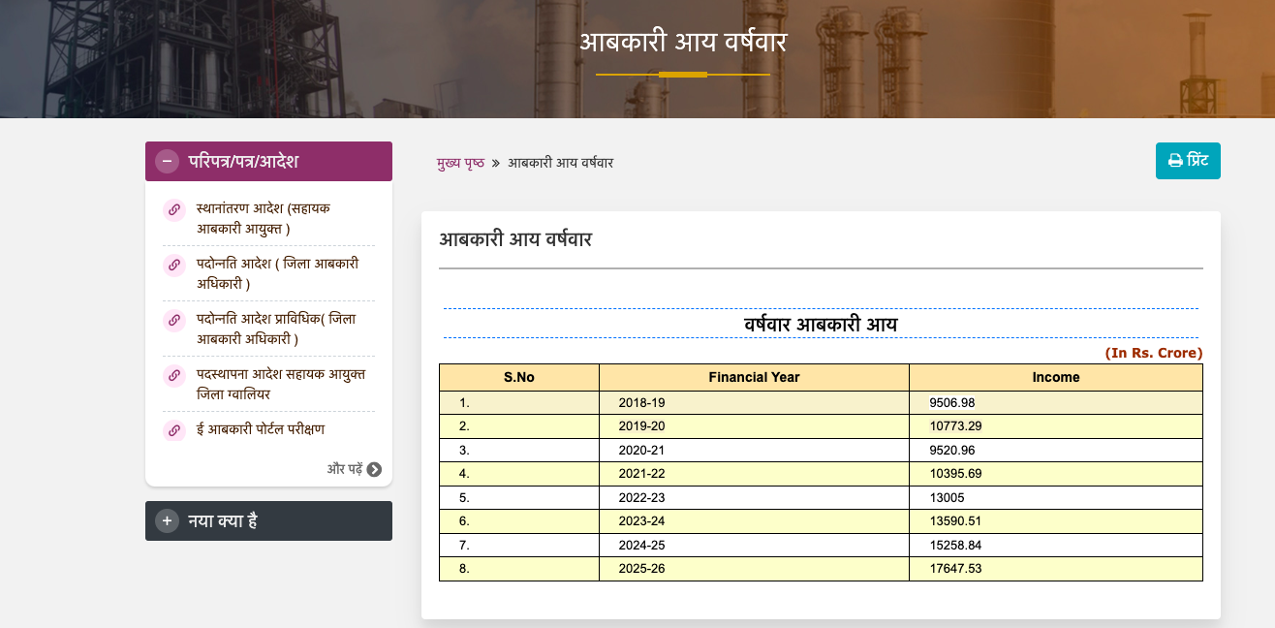
Task: Expand नया क्या है panel with plus icon
Action: click(x=167, y=521)
